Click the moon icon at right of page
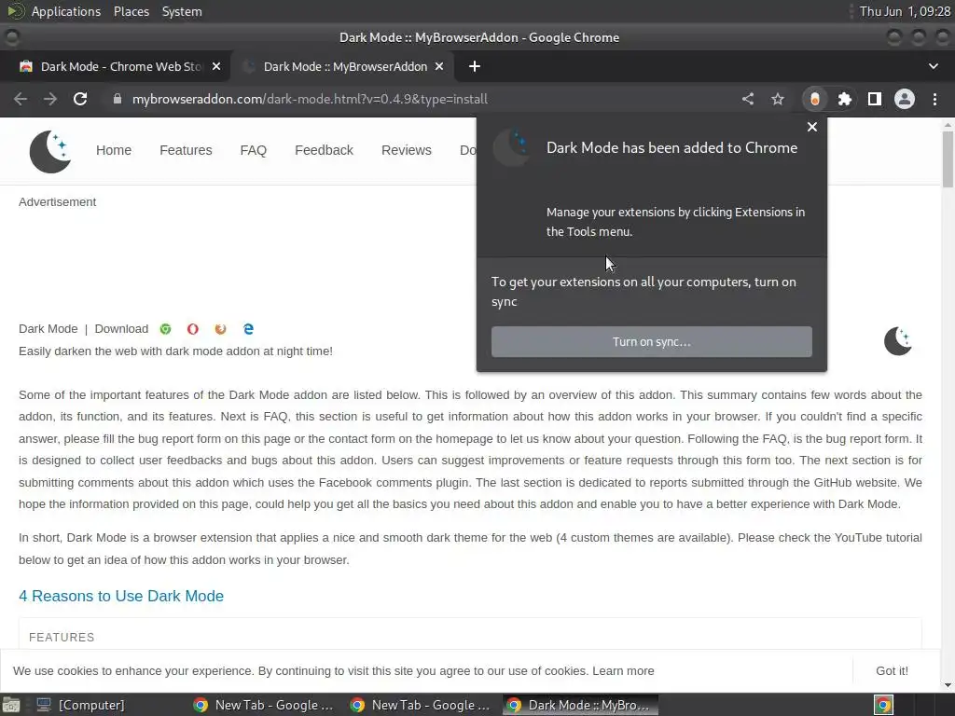 click(898, 341)
